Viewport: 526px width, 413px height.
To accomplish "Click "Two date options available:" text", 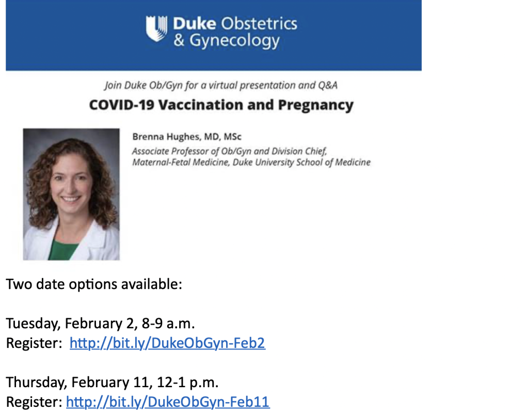I will click(x=94, y=284).
